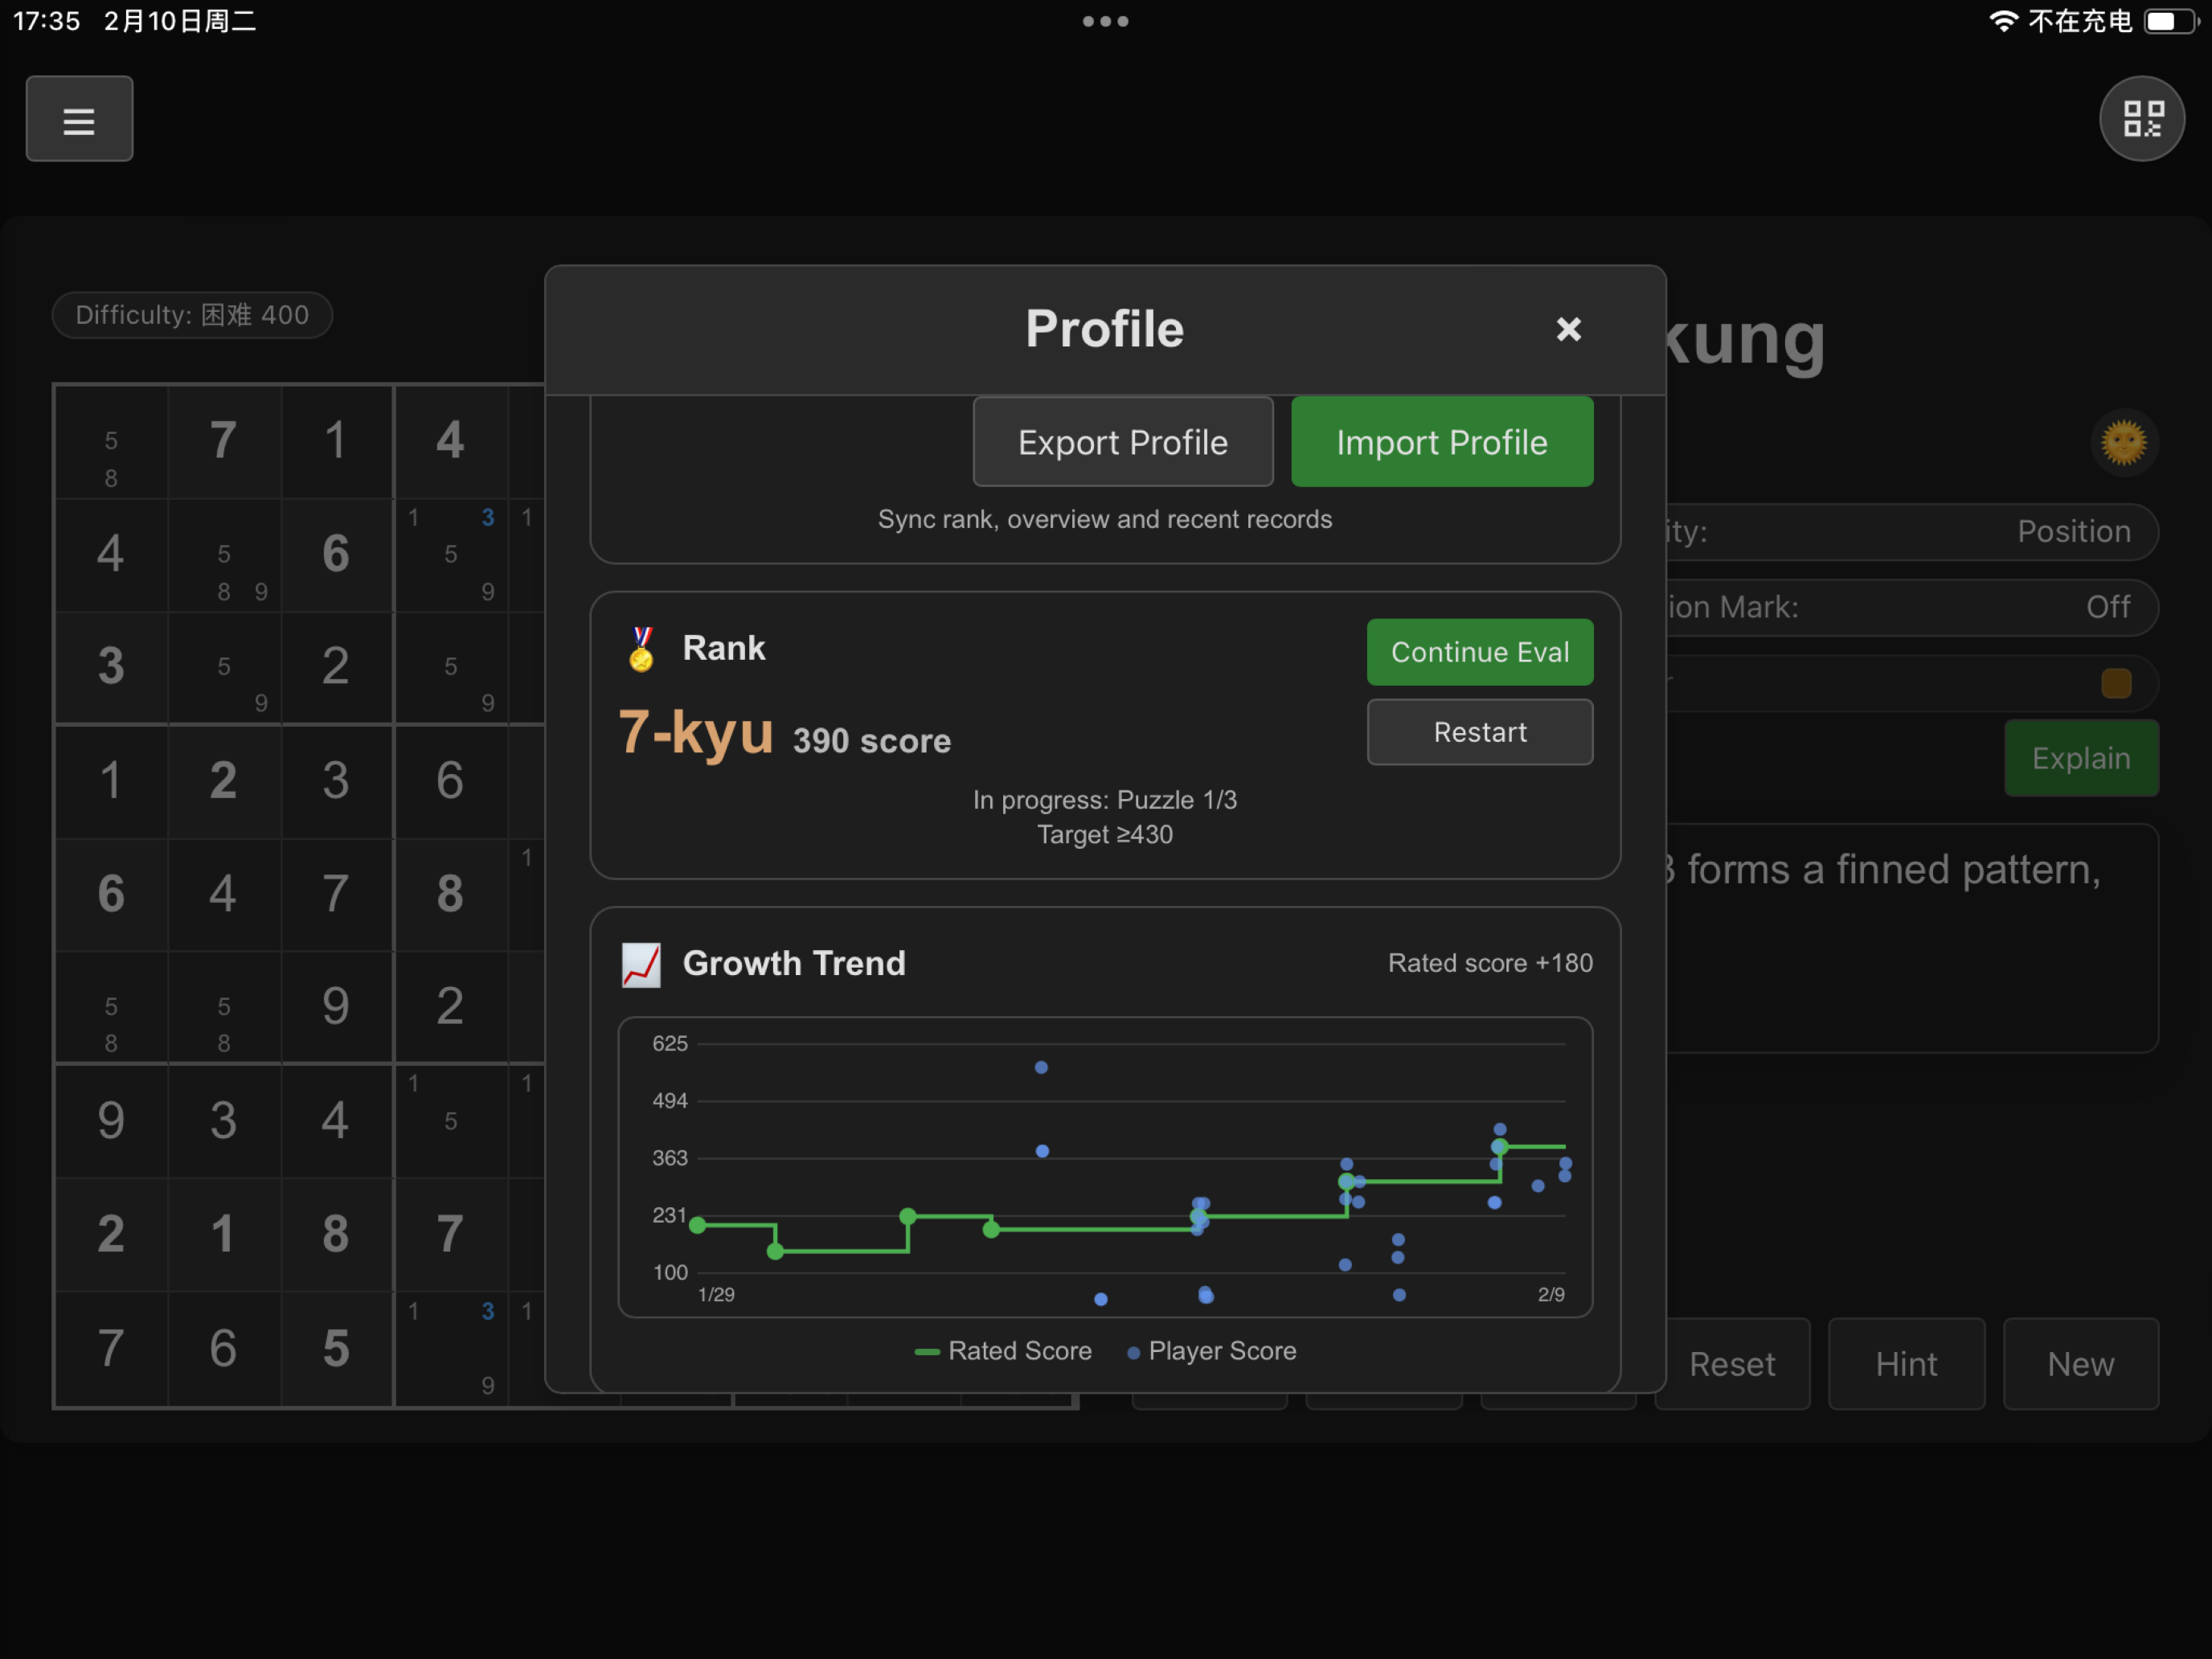
Task: Click the Import Profile button
Action: pos(1442,442)
